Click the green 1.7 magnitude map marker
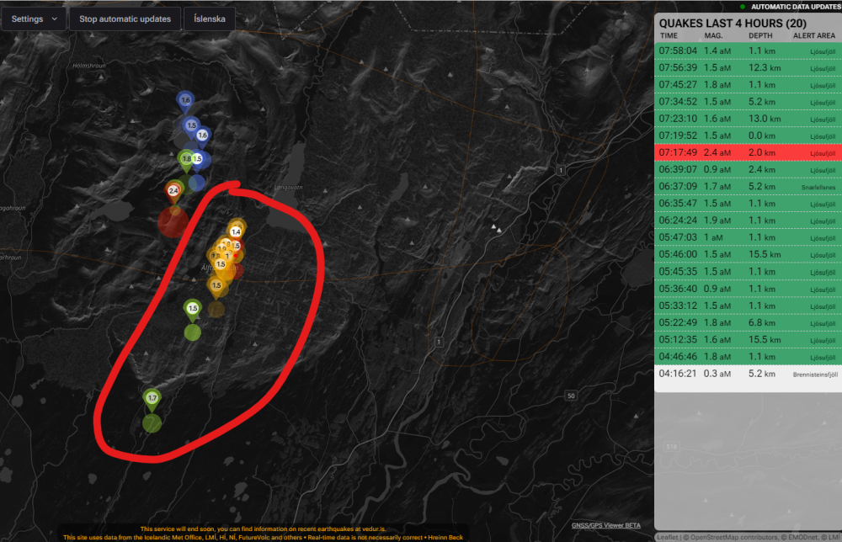The height and width of the screenshot is (542, 842). [x=152, y=397]
